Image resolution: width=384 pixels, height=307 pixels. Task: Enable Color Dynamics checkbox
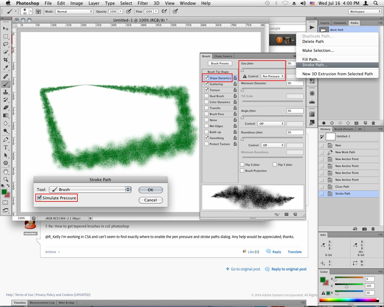tap(206, 102)
